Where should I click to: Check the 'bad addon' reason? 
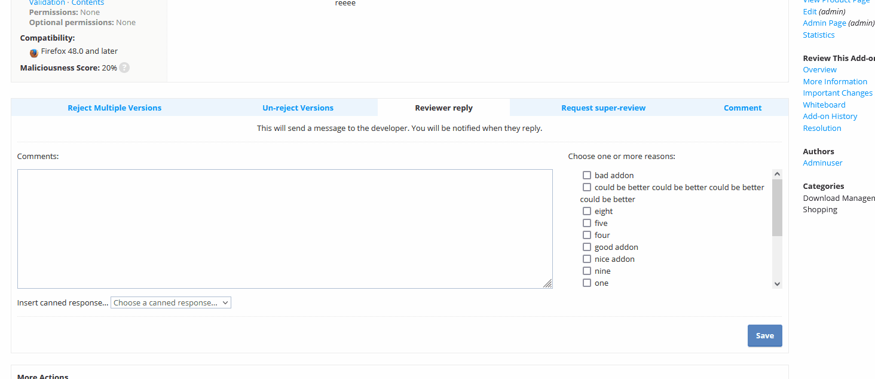(586, 175)
